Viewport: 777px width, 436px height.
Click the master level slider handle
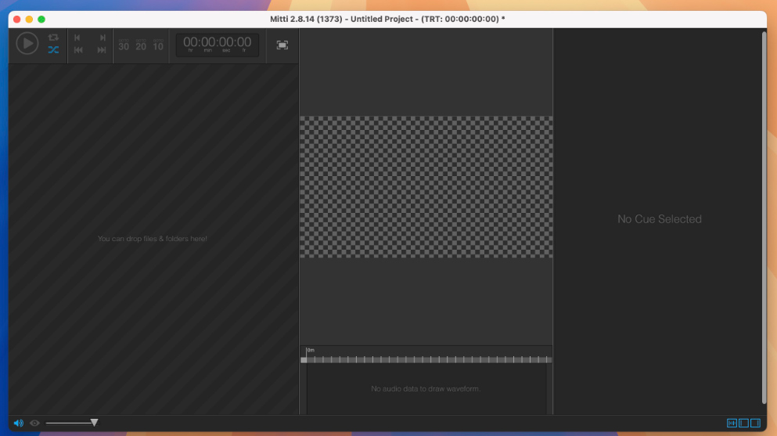coord(94,423)
